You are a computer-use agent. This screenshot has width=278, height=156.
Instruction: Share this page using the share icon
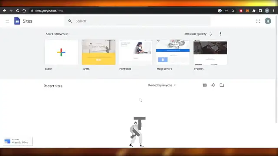click(226, 10)
